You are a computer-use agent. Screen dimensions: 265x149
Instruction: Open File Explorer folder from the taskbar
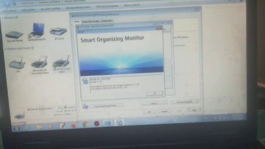pyautogui.click(x=39, y=127)
